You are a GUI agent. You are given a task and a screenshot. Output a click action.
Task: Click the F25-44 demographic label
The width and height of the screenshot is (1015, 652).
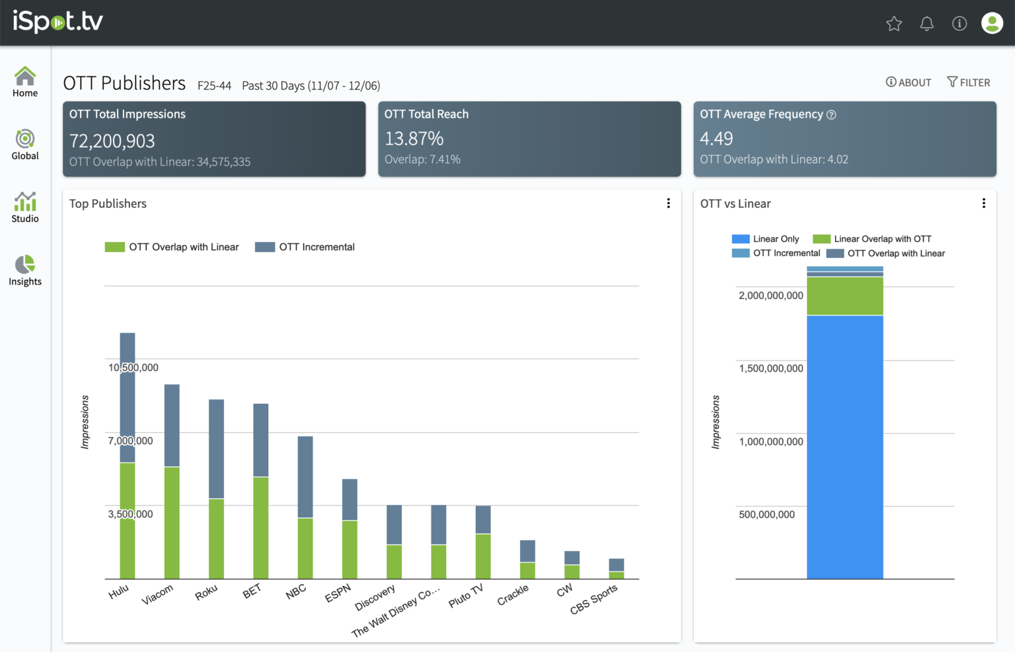coord(214,86)
